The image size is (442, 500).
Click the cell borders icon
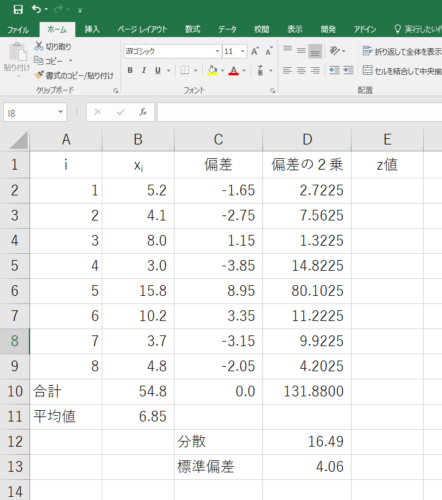[185, 70]
